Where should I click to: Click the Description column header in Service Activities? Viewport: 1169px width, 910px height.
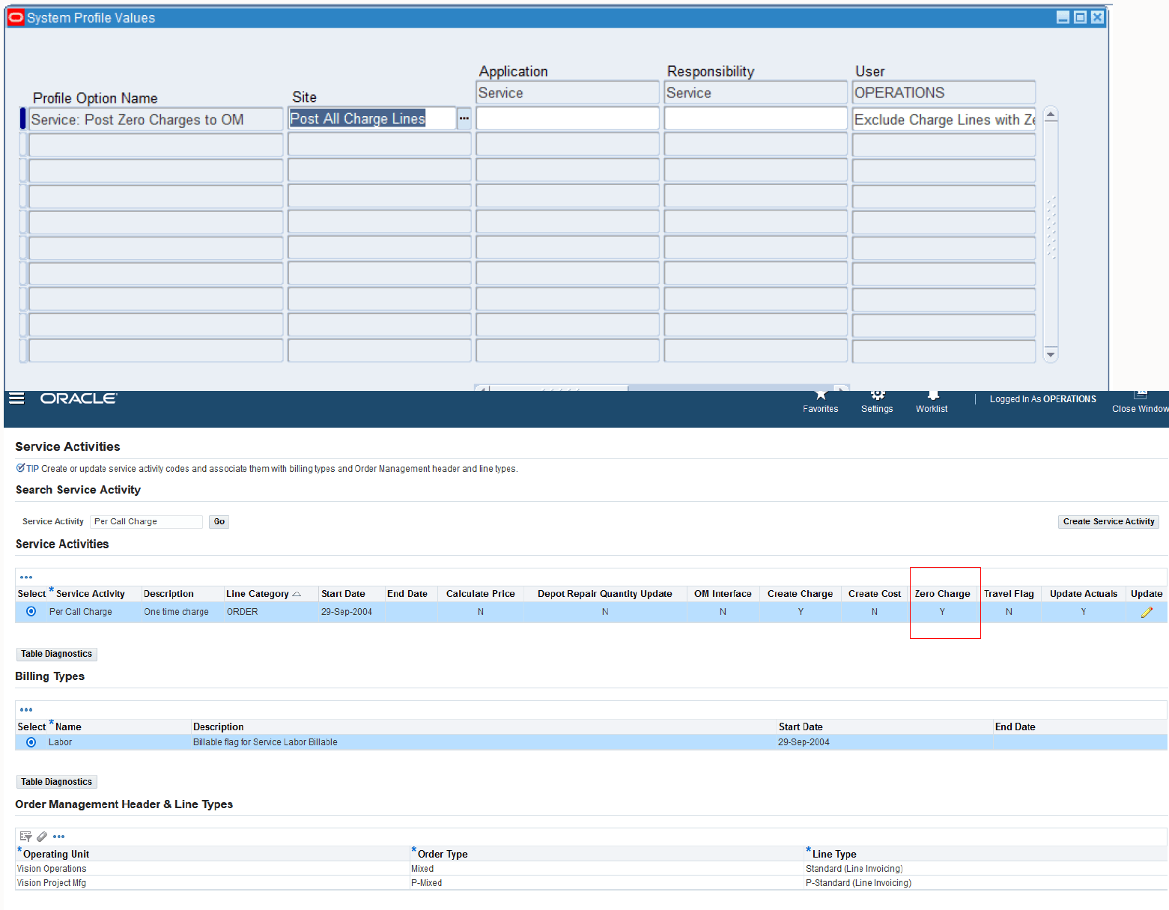(x=168, y=594)
